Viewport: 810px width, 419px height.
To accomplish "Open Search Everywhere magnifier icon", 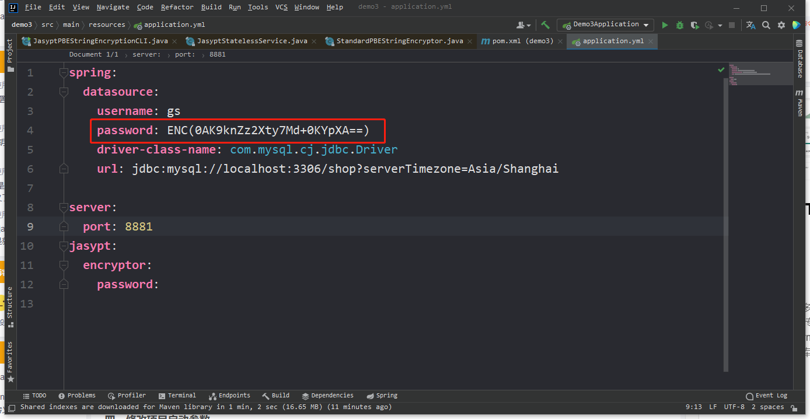I will coord(766,25).
